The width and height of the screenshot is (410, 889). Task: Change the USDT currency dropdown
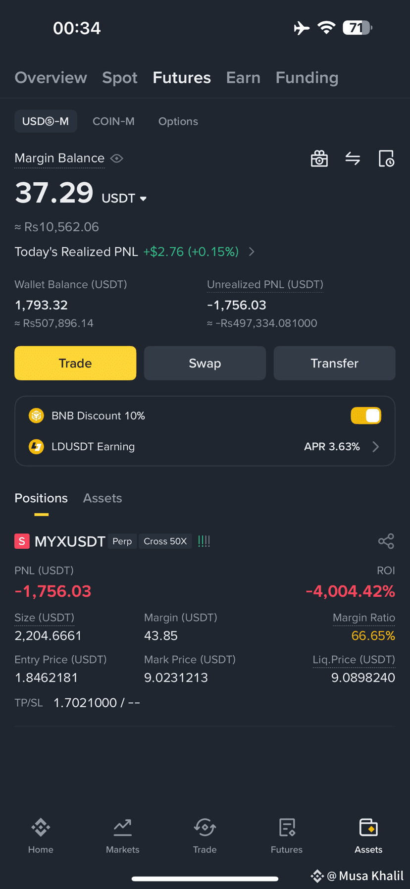click(124, 198)
